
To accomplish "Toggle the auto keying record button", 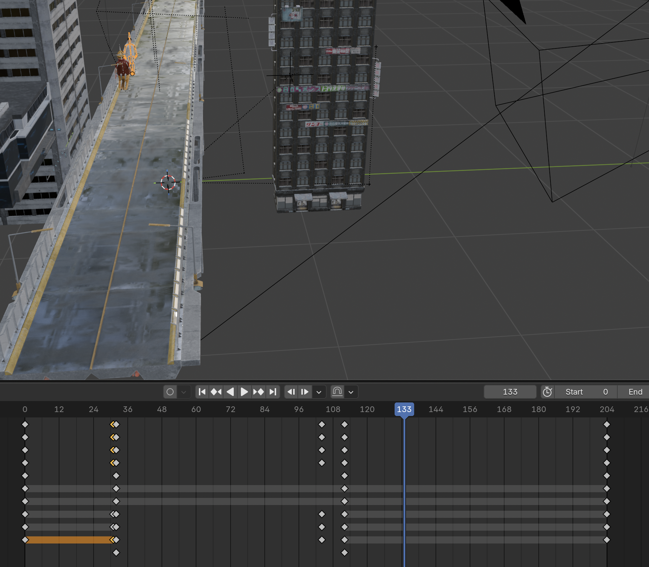I will tap(170, 392).
